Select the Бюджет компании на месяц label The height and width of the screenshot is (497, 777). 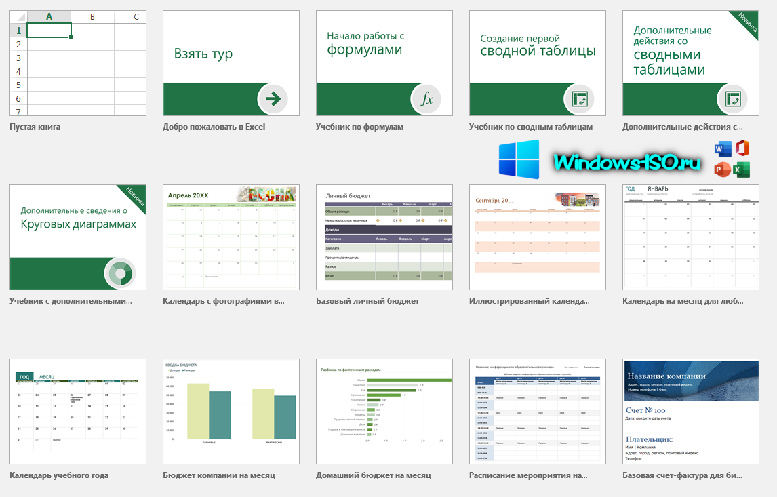219,476
